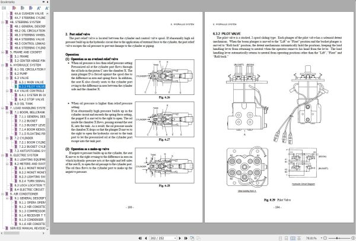Collapse the 6. HYDRAULIC SYSTEM bookmark
Viewport: 356px width, 241px height.
(x=2, y=65)
